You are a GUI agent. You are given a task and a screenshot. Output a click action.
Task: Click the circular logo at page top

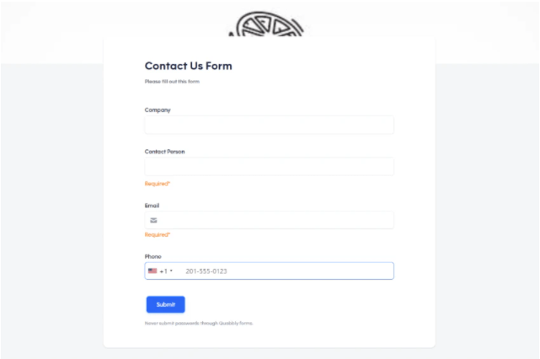(269, 24)
